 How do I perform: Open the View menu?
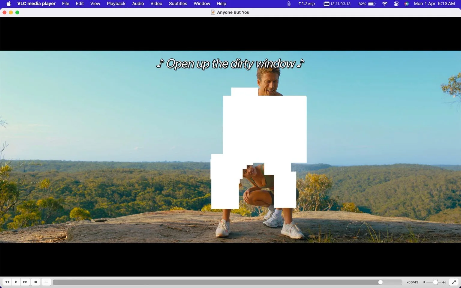tap(95, 4)
